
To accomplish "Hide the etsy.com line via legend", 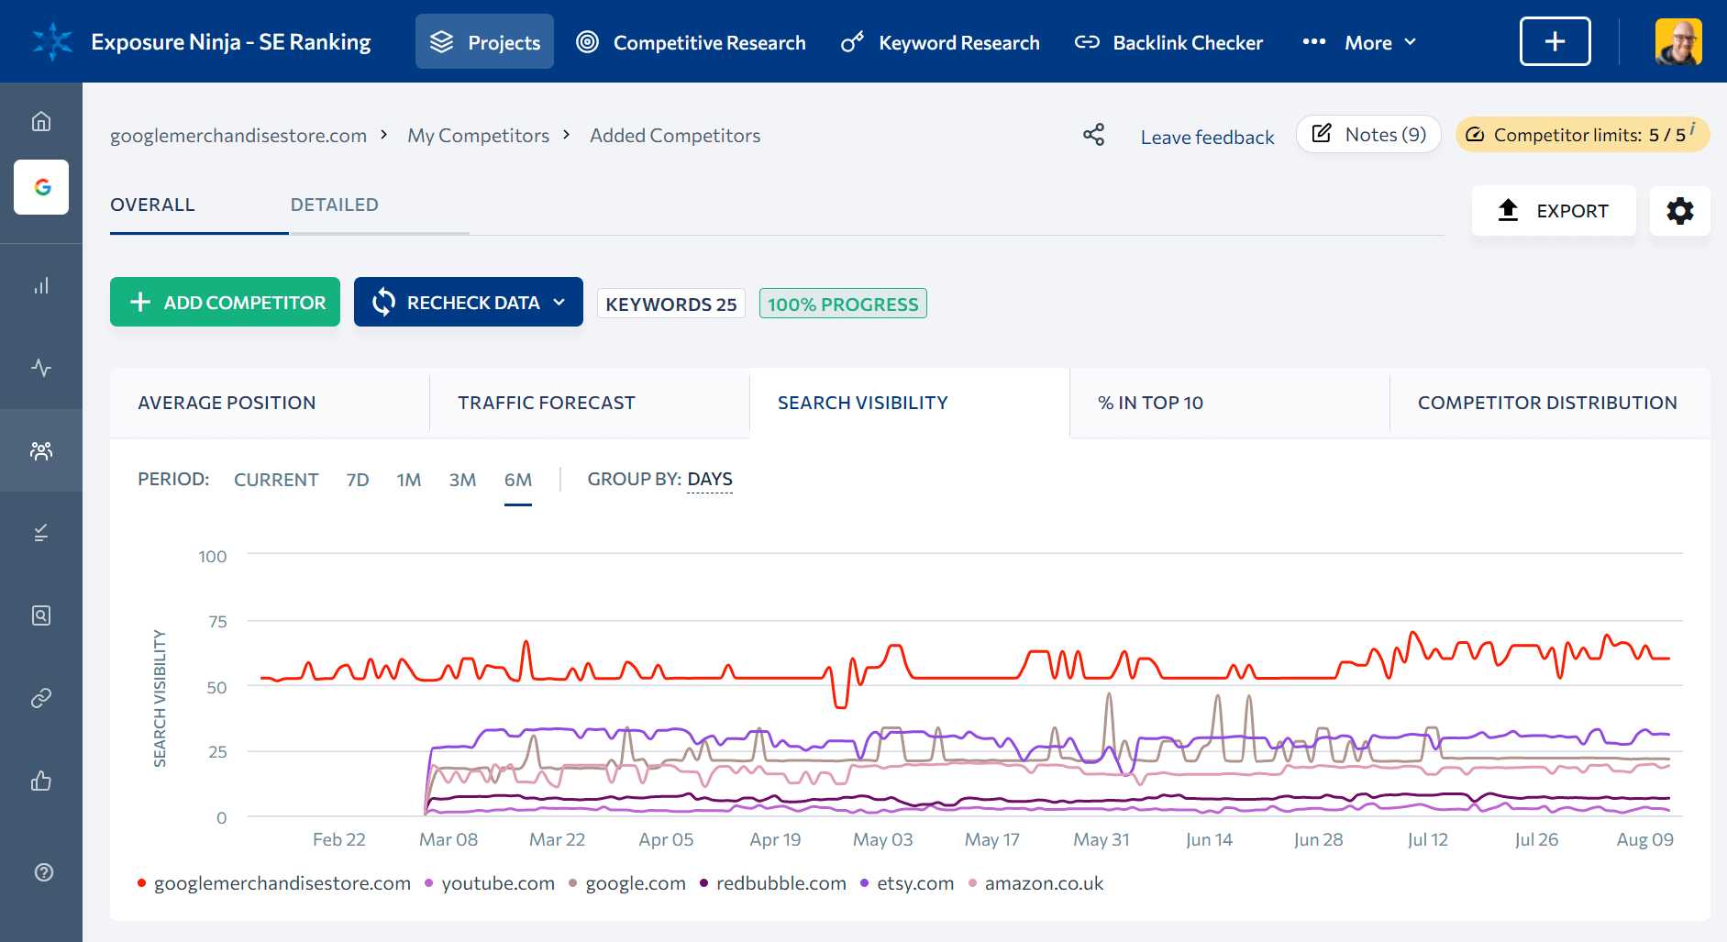I will click(914, 883).
